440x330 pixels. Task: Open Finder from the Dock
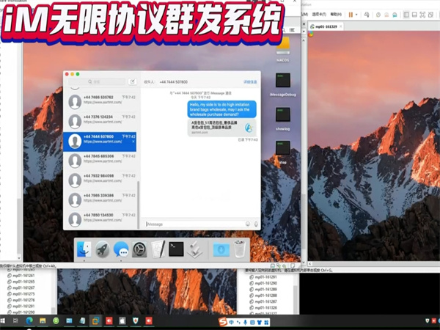pos(82,250)
